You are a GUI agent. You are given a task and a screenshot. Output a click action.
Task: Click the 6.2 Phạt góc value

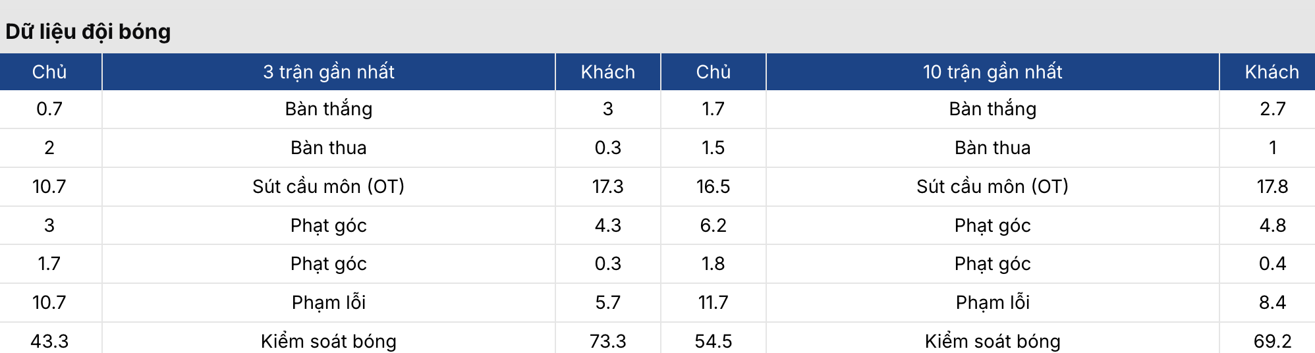[713, 225]
